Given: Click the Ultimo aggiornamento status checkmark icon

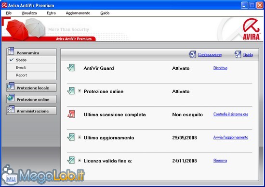Looking at the screenshot, I should pos(71,137).
